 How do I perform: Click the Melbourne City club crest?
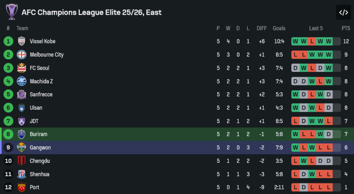[22, 55]
